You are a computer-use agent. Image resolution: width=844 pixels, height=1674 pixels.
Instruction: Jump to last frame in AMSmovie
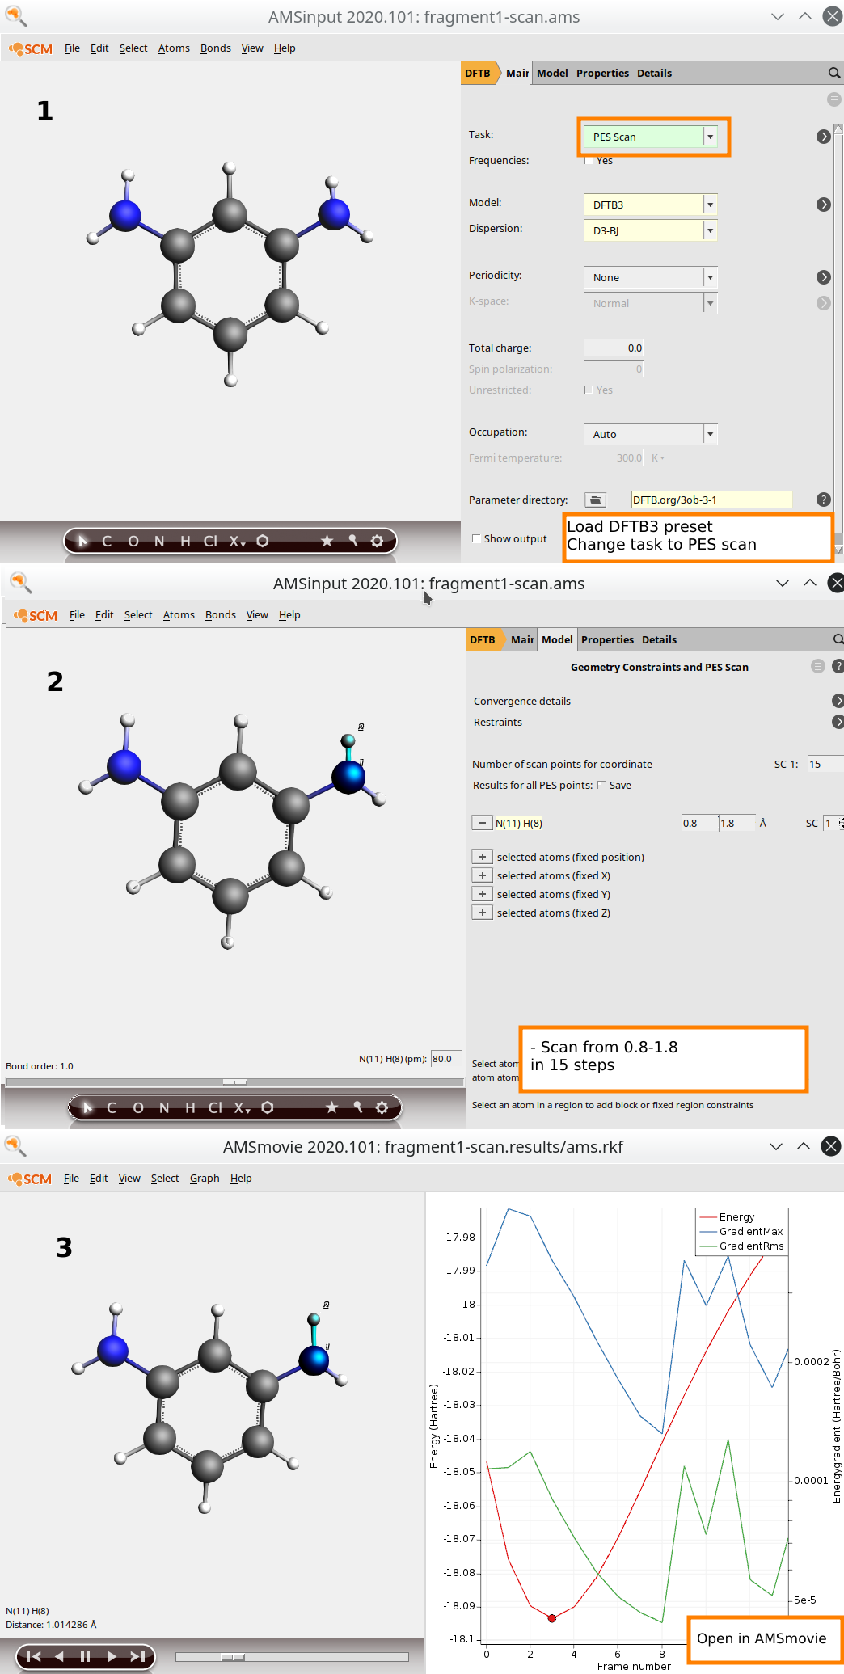[137, 1656]
